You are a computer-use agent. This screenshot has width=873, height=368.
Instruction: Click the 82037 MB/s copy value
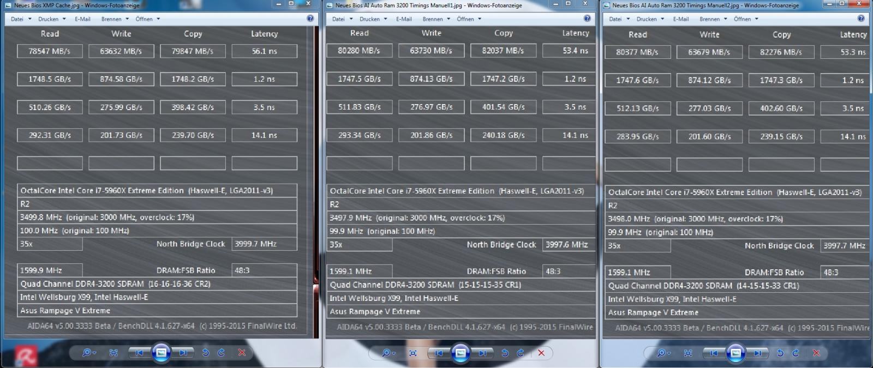pos(503,51)
